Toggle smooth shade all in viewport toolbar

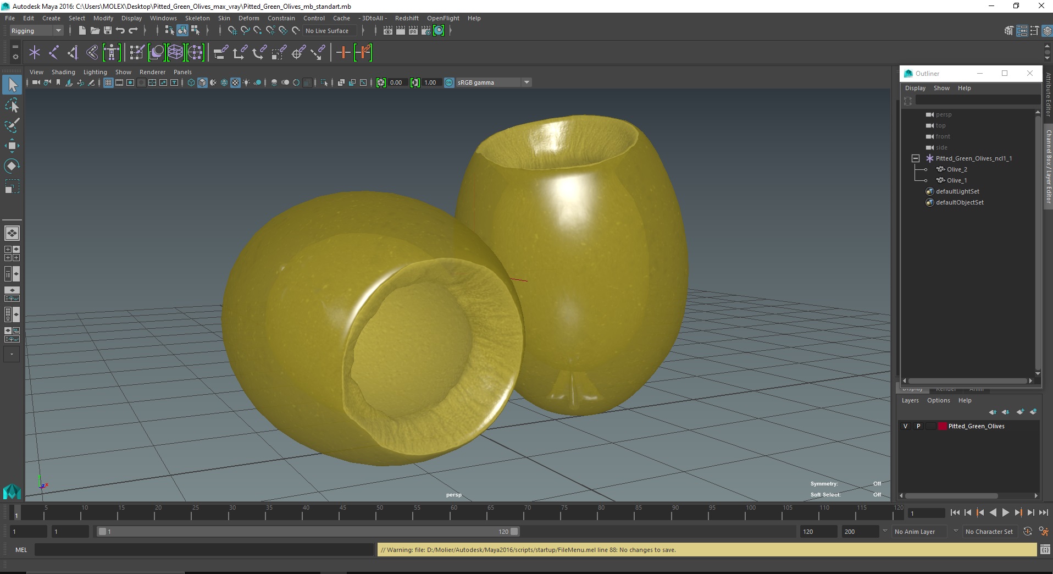(x=202, y=82)
